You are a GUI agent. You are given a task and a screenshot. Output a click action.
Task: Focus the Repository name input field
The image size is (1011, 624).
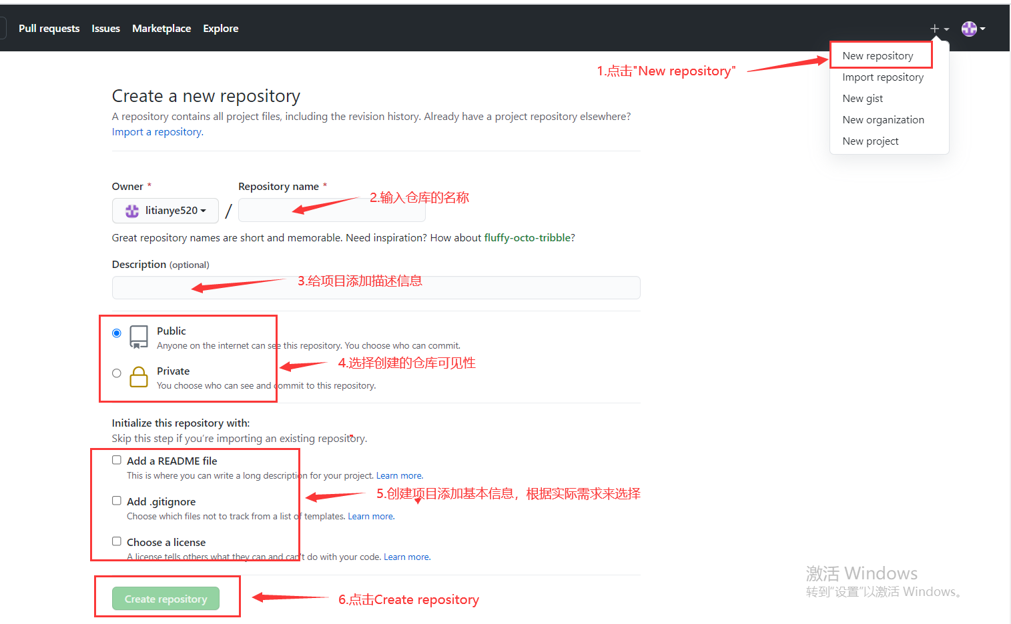tap(332, 210)
